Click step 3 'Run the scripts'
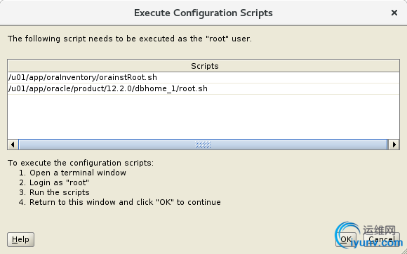The image size is (407, 254). (54, 192)
